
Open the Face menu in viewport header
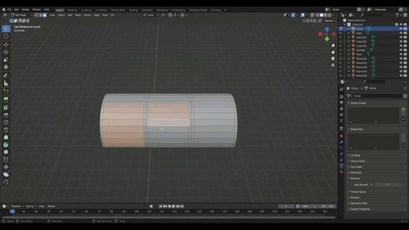click(x=105, y=15)
